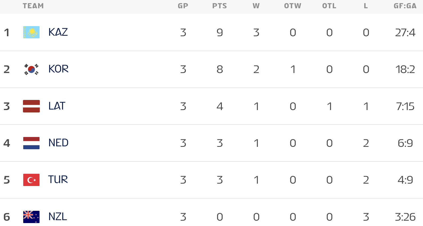Viewport: 423px width, 226px height.
Task: Click the Kazakhstan flag icon
Action: coord(31,32)
